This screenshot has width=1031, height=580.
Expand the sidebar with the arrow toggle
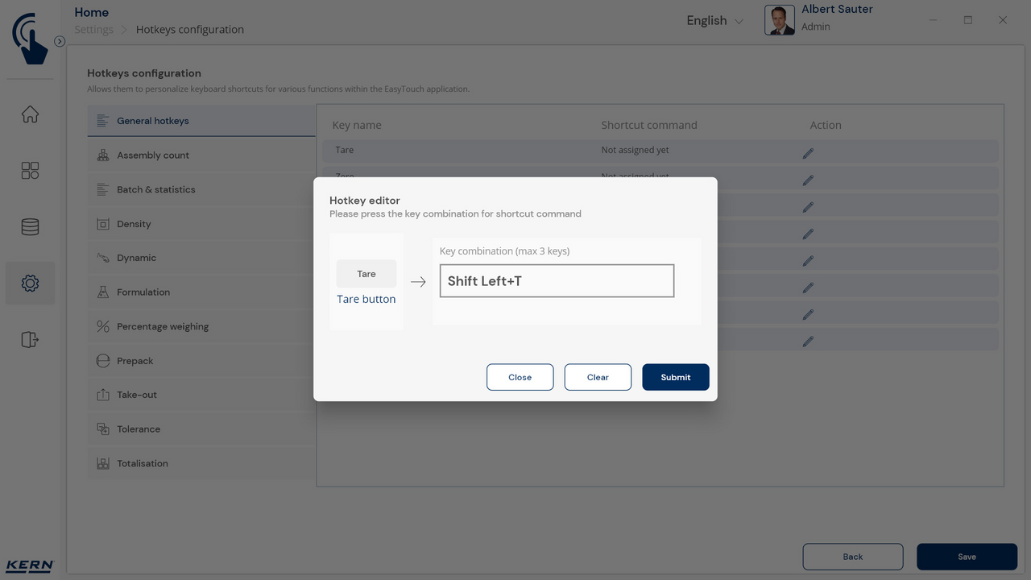[60, 41]
